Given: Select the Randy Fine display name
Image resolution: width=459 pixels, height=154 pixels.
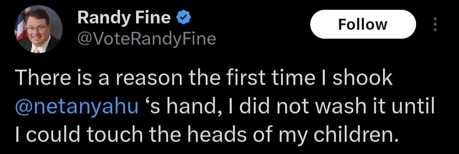Looking at the screenshot, I should pyautogui.click(x=124, y=18).
